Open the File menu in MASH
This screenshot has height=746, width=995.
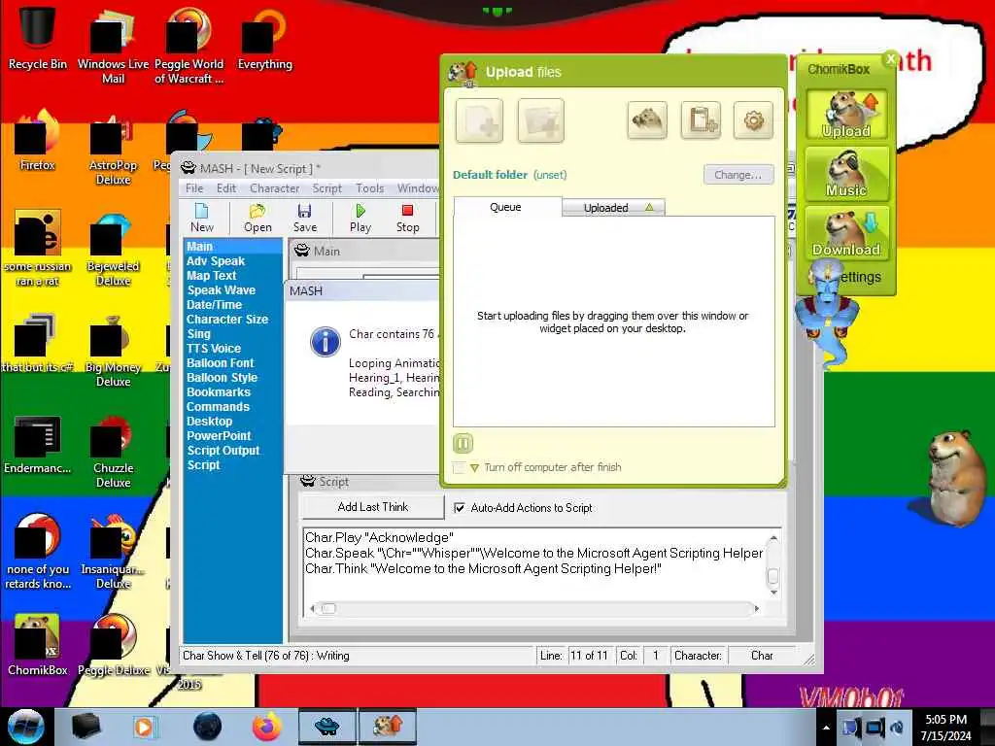coord(194,188)
